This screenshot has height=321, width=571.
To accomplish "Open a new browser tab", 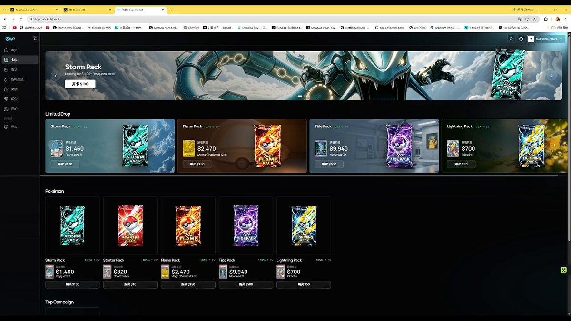I will point(171,10).
